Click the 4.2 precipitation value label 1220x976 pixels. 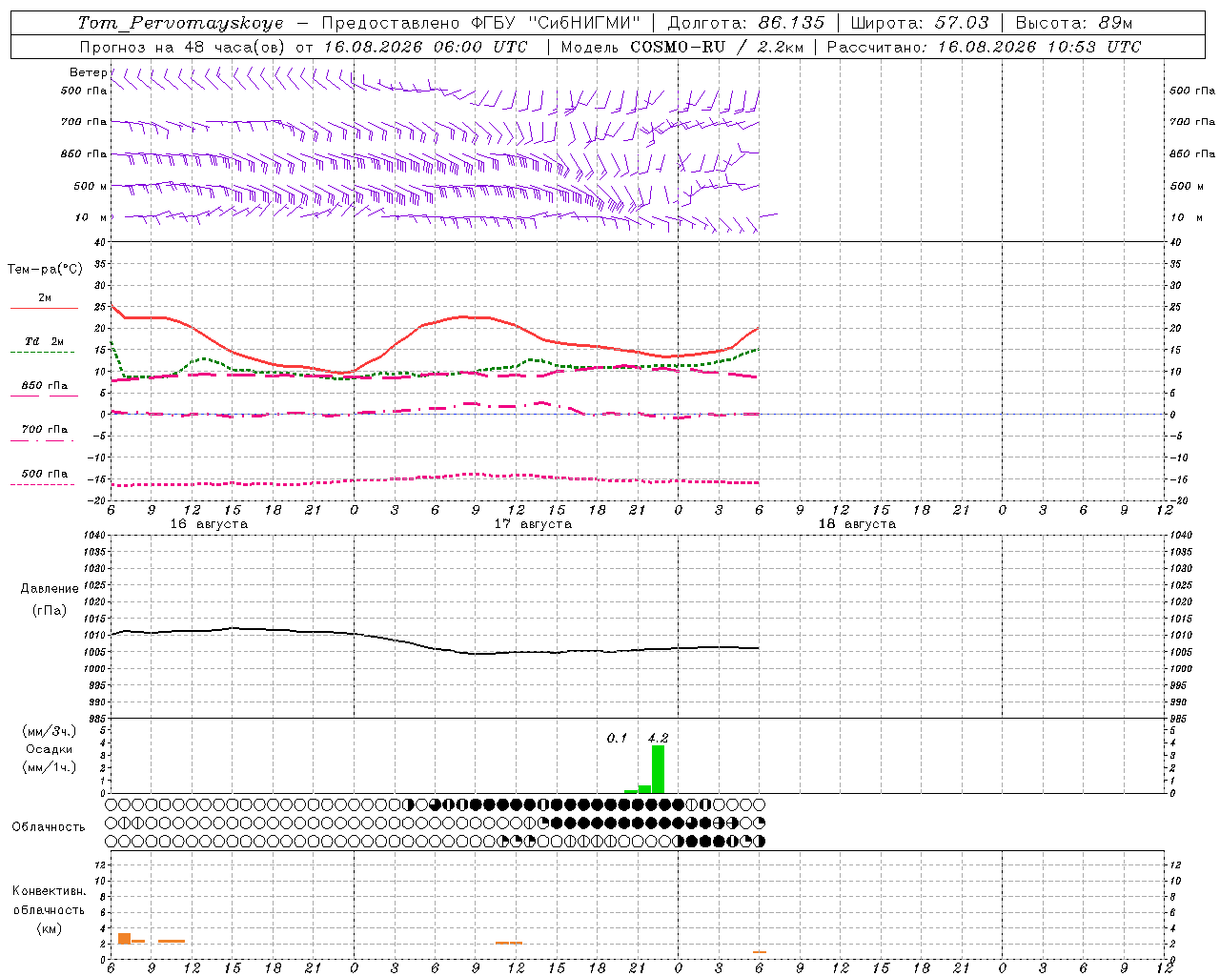click(658, 738)
